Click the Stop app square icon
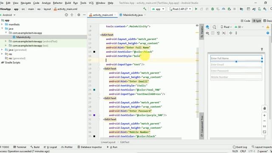 235,9
